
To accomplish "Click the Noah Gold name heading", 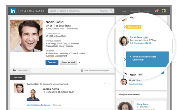I will tap(54, 22).
